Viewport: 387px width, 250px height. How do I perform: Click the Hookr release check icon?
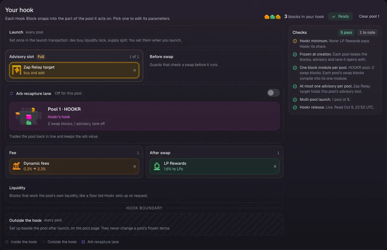click(295, 107)
